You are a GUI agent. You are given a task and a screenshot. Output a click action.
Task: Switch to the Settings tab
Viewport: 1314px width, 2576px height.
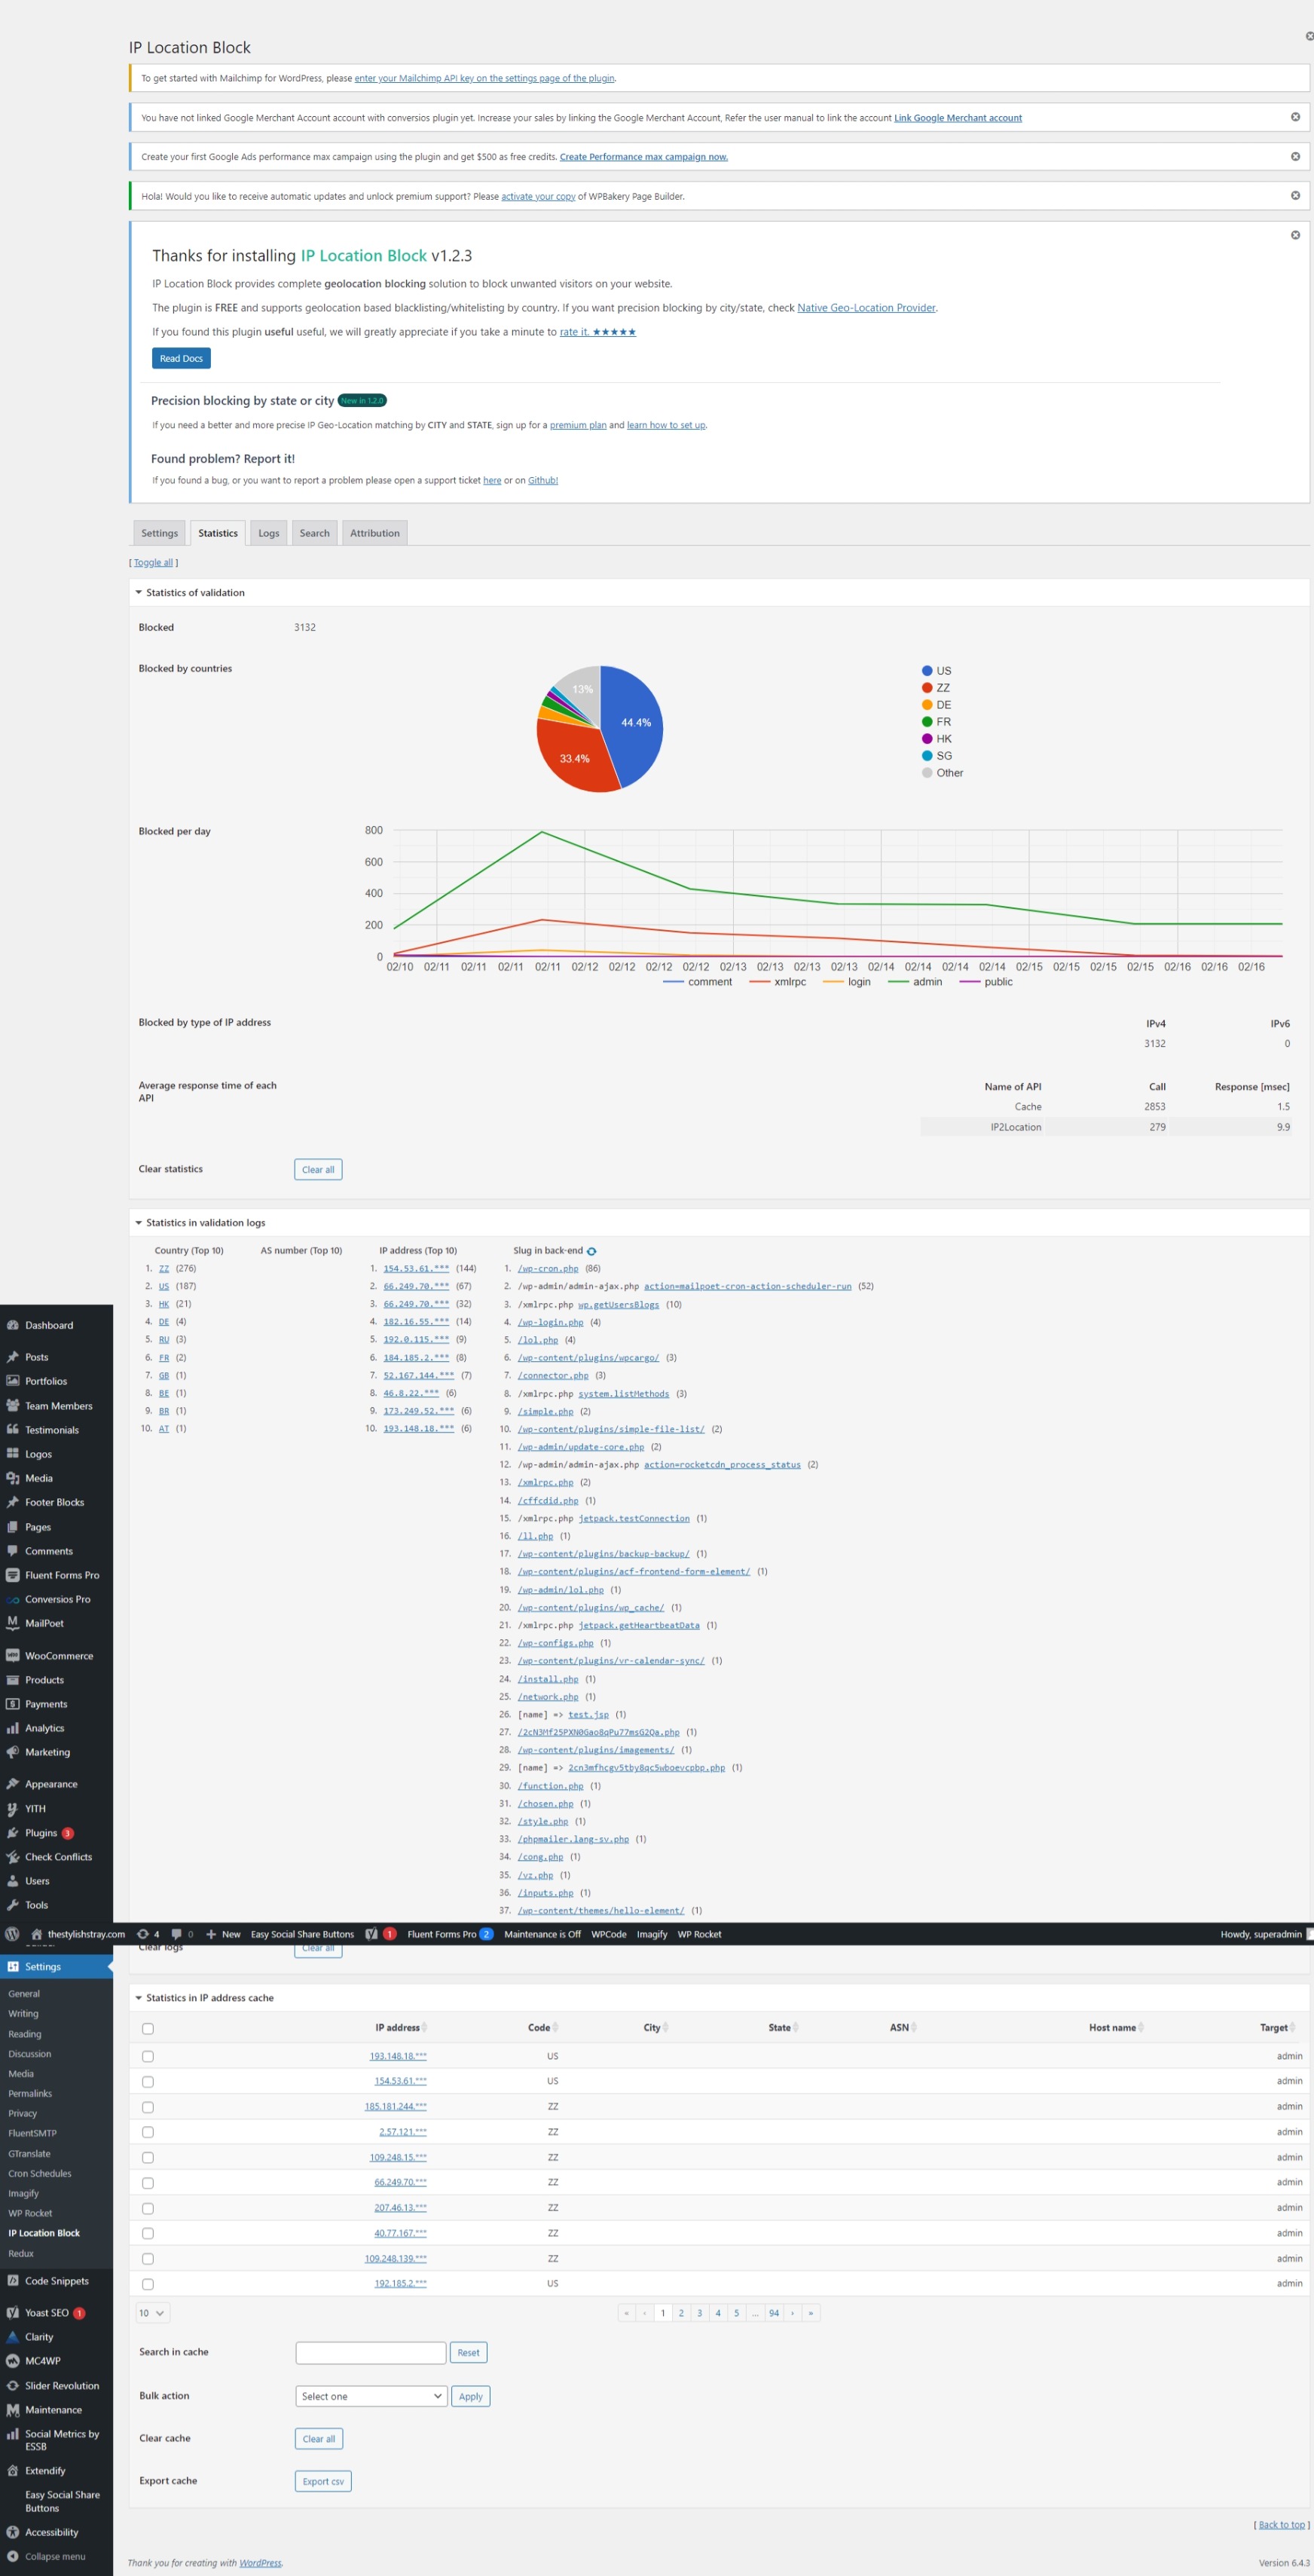point(159,533)
